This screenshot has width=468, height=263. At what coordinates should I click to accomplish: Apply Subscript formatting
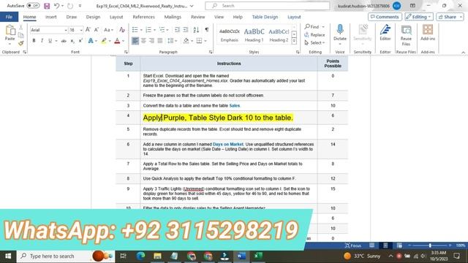72,41
